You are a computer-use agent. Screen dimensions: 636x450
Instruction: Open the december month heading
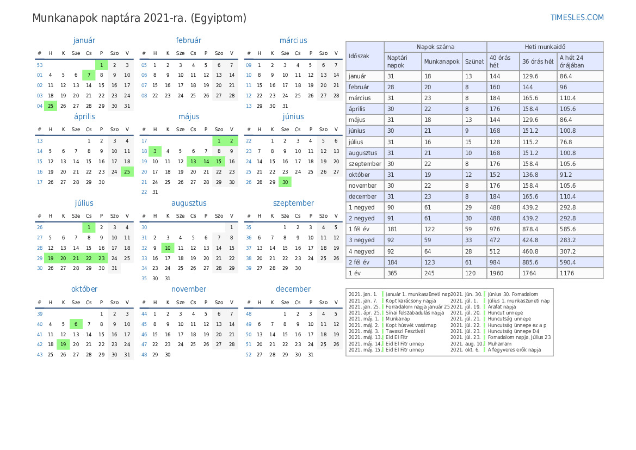coord(293,289)
